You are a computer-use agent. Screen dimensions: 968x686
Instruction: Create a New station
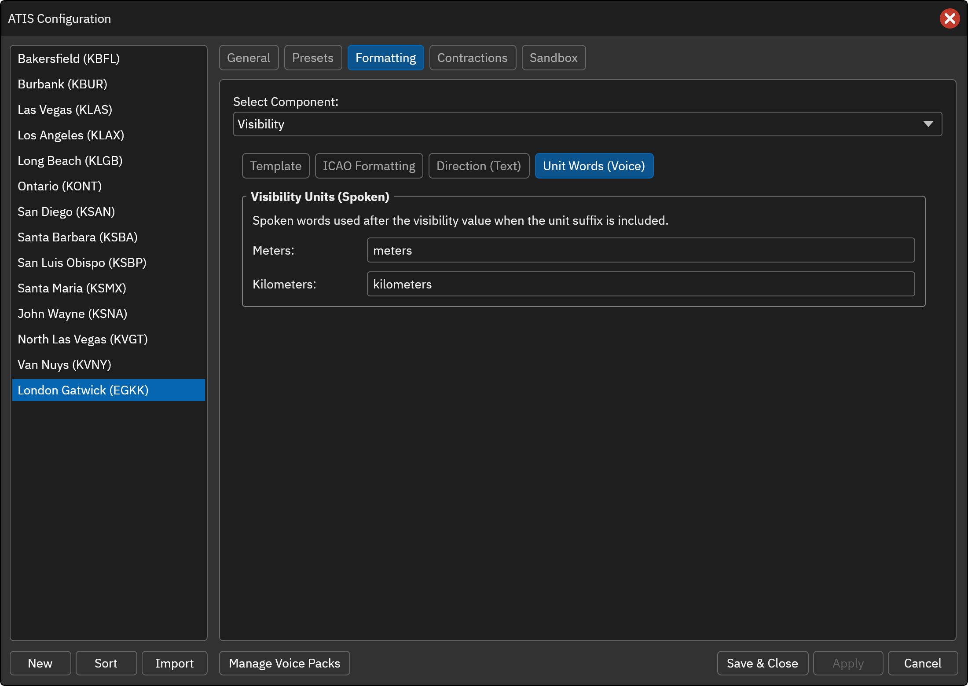click(40, 663)
